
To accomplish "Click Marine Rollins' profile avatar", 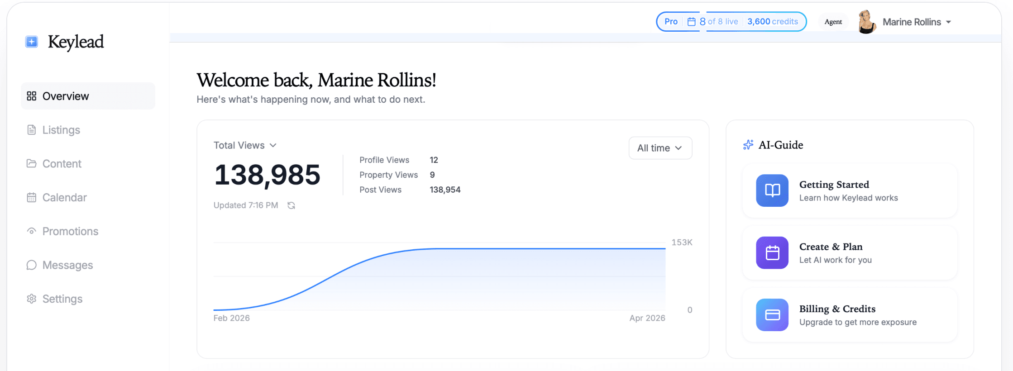I will pyautogui.click(x=867, y=22).
